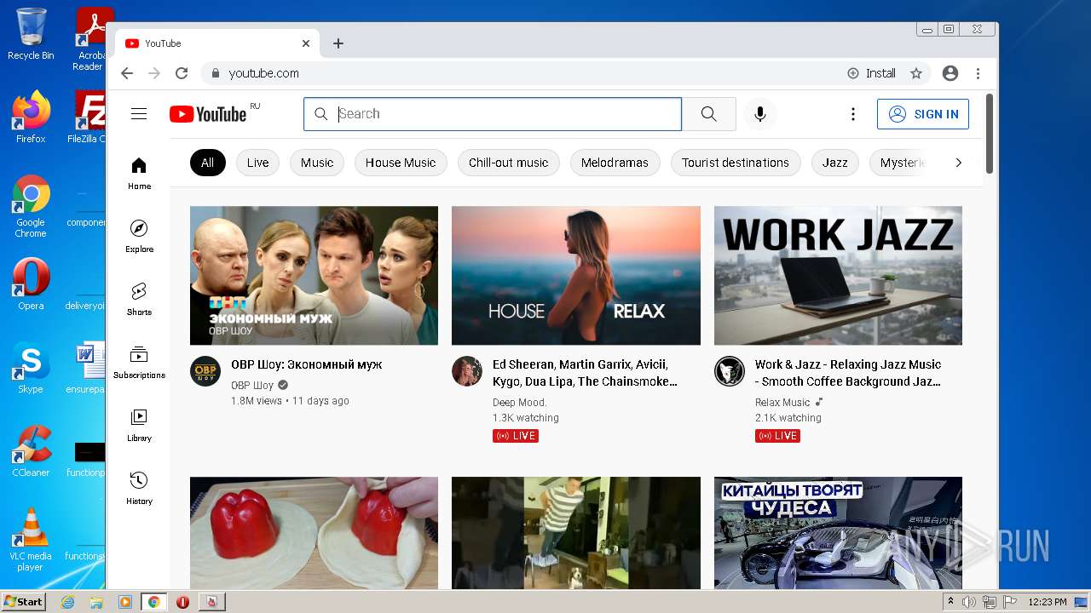Select the Chill-out music filter chip
Screen dimensions: 1091x613
[x=509, y=163]
